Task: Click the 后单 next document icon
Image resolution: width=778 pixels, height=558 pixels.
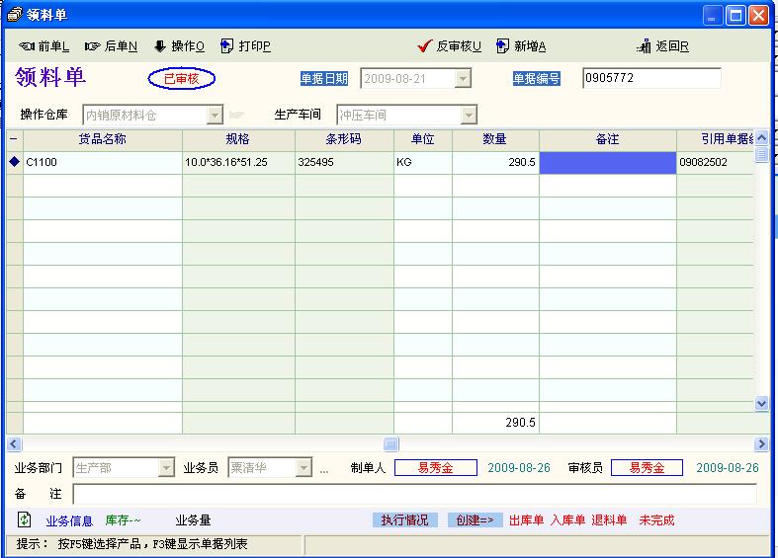Action: point(93,46)
